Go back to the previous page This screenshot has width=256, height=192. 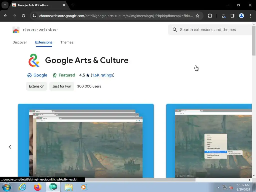click(5, 16)
